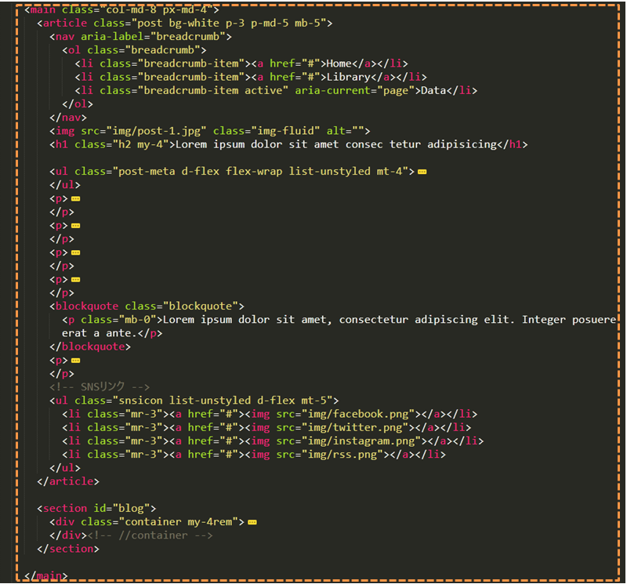The width and height of the screenshot is (627, 584).
Task: Click the closing </main> tag
Action: tap(46, 576)
